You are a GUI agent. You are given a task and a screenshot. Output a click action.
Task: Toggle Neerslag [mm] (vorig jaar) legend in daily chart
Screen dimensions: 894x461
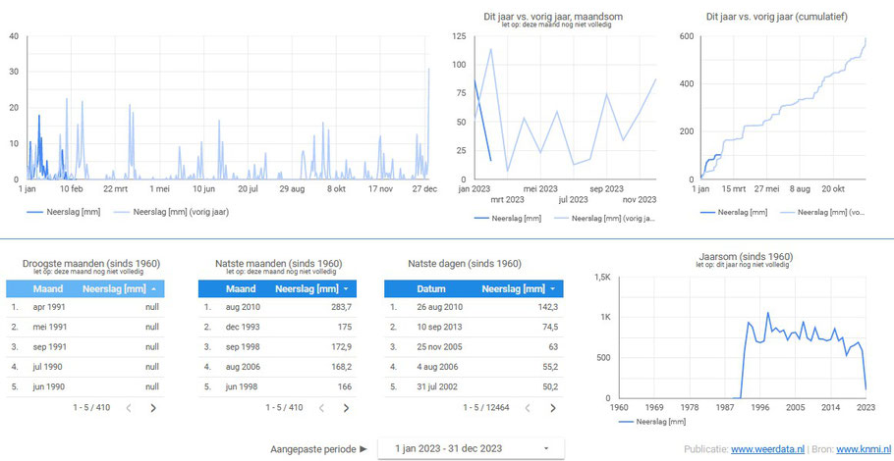172,212
